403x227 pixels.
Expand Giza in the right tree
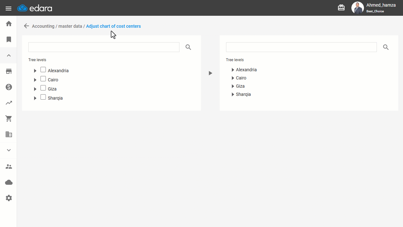[233, 86]
